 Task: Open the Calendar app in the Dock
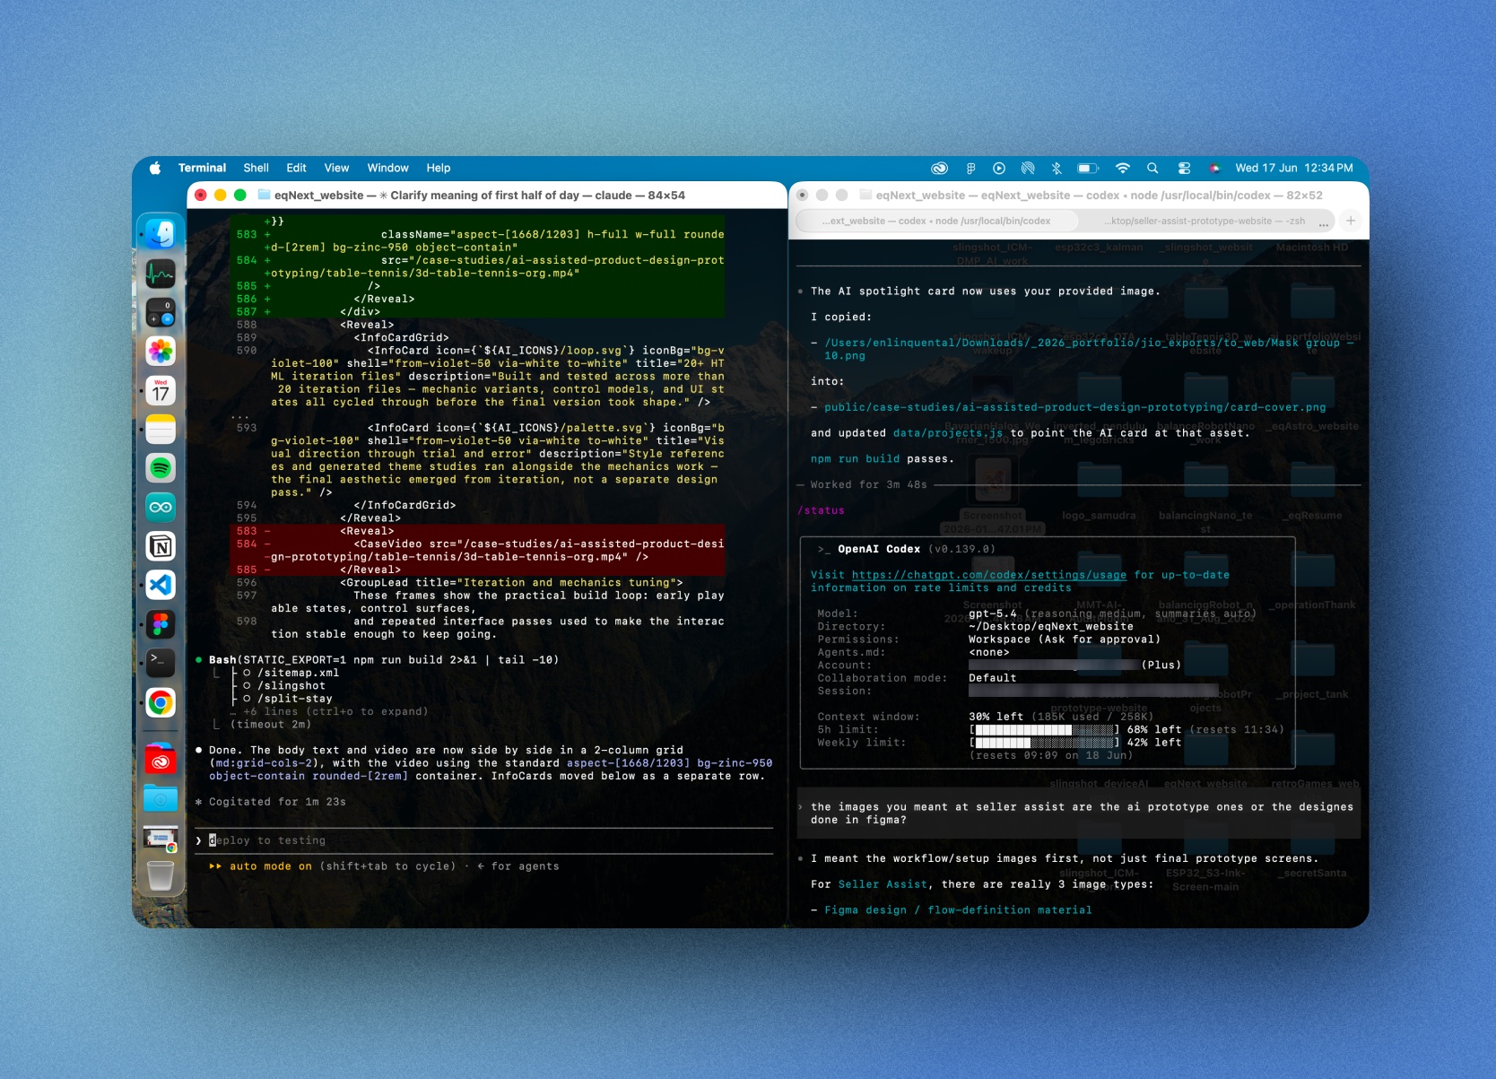(x=161, y=390)
